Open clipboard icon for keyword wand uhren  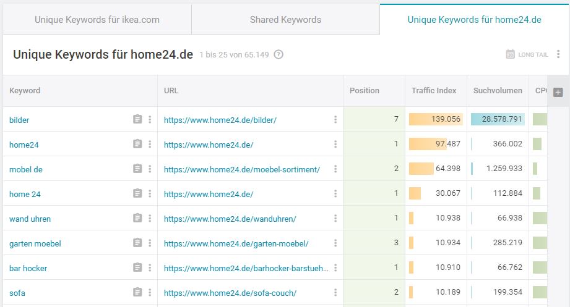point(137,218)
